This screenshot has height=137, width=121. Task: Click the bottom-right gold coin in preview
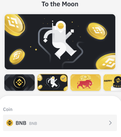(x=106, y=61)
